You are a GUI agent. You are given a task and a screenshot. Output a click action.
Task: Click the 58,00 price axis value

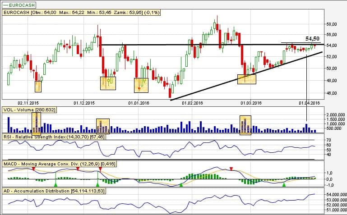(x=332, y=24)
